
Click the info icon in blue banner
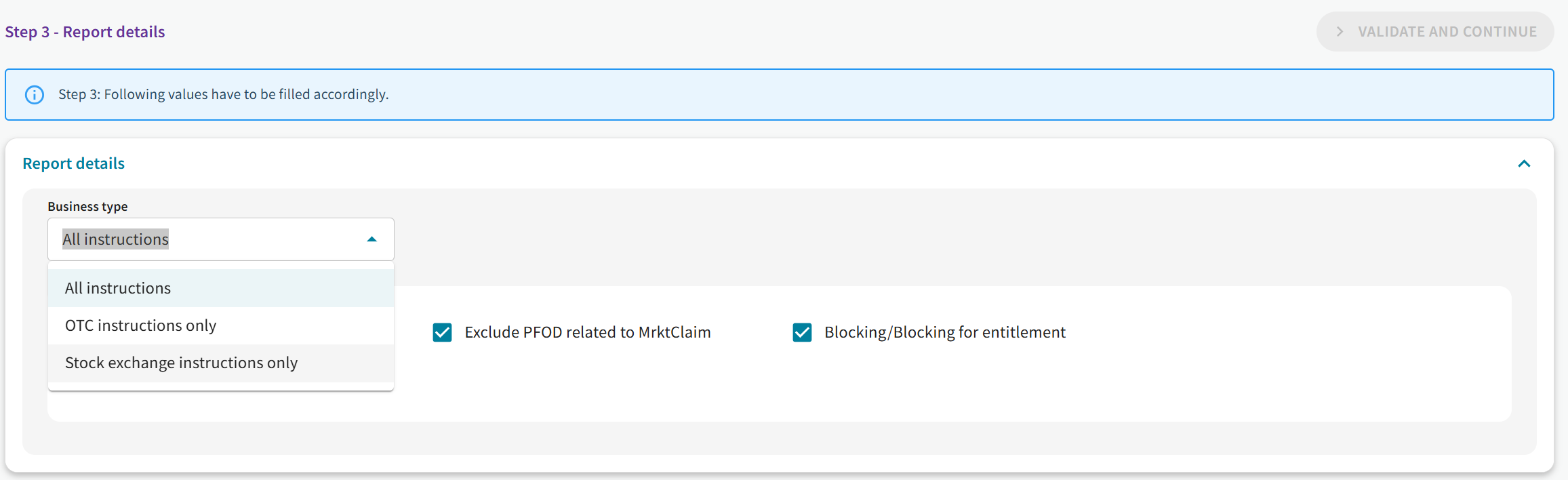pos(35,95)
